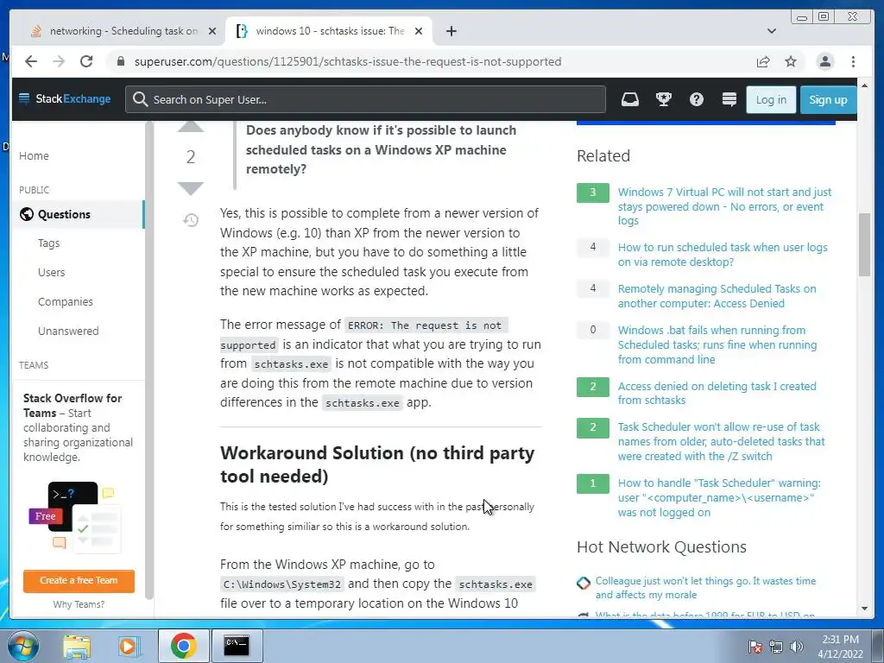Open Windows Media Player from the taskbar
Image resolution: width=884 pixels, height=663 pixels.
pos(128,647)
